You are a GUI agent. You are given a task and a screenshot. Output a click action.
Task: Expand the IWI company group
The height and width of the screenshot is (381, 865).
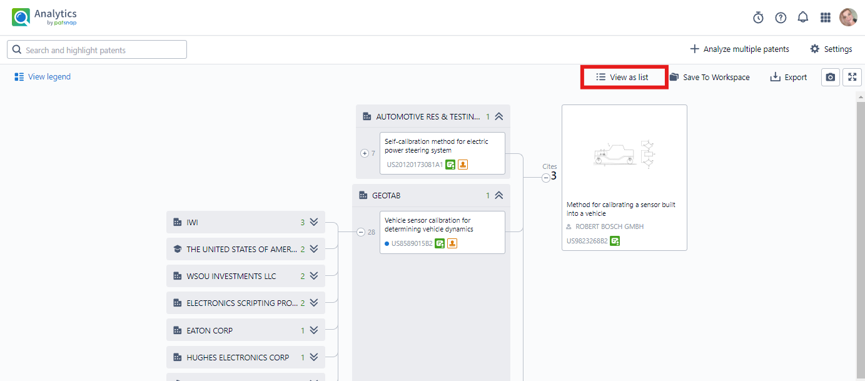[x=314, y=222]
